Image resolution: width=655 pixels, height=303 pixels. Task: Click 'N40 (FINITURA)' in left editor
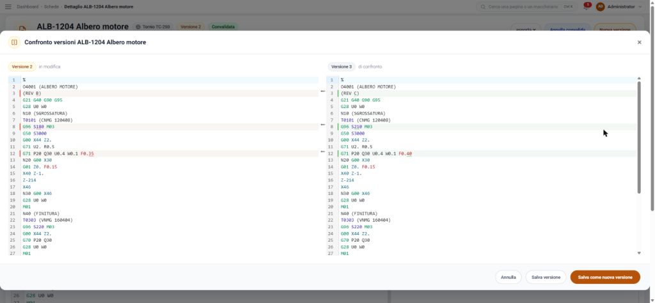[x=41, y=214]
